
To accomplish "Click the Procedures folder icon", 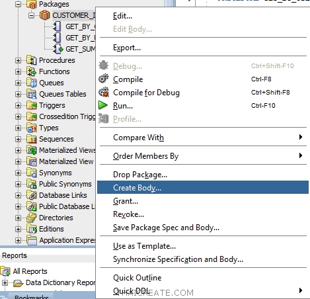I will [32, 60].
